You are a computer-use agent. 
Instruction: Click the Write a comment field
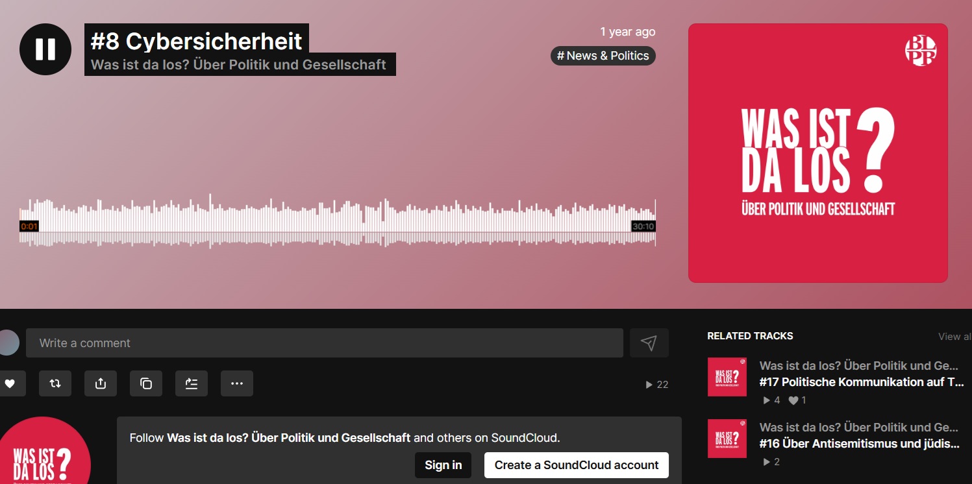[325, 343]
